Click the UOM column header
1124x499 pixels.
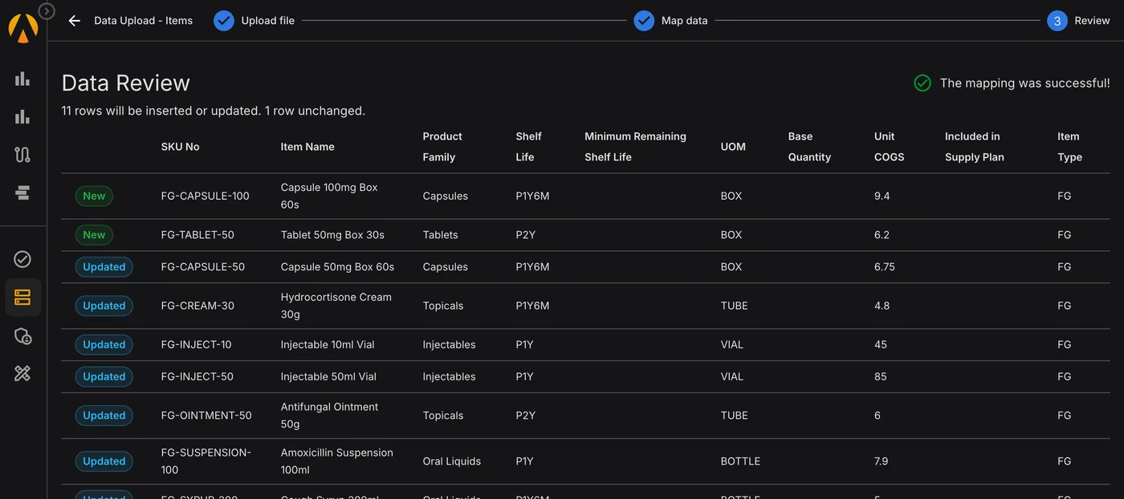tap(733, 147)
